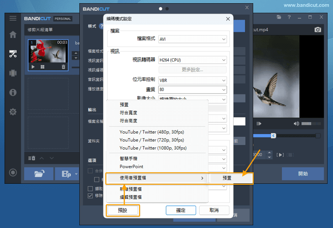Open the 檔案格式 AVI dropdown
333x228 pixels.
pos(193,39)
